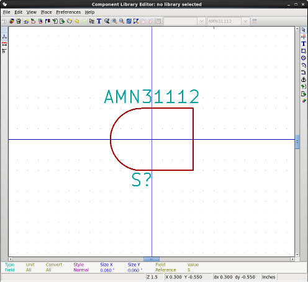Click the zoom out magnifier
308x282 pixels.
pos(122,21)
